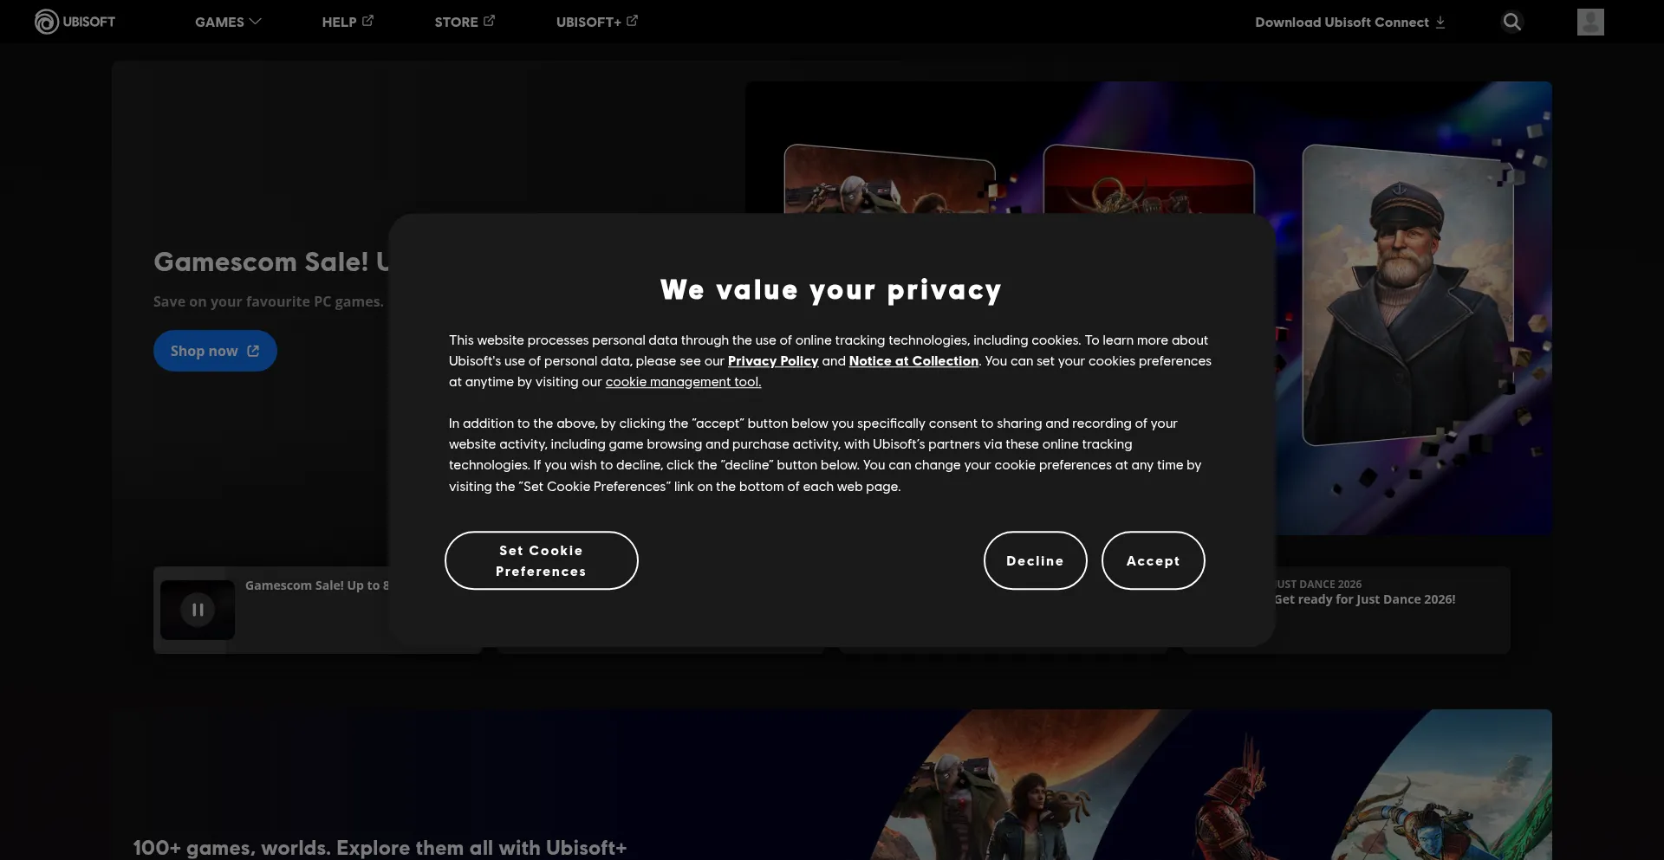Click the download arrow beside Ubisoft Connect

pyautogui.click(x=1440, y=23)
